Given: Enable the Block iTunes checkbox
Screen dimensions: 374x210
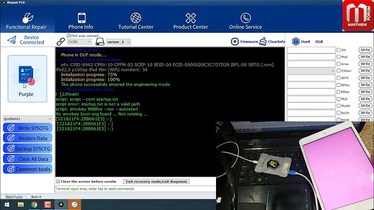Looking at the screenshot, I should pos(3,196).
